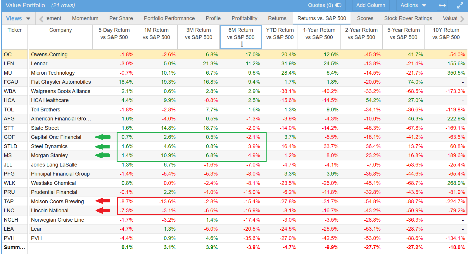Select the NCLH ticker
This screenshot has width=468, height=254.
(11, 220)
